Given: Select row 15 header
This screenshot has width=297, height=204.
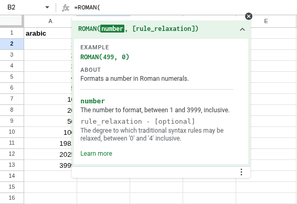Looking at the screenshot, I should click(12, 187).
